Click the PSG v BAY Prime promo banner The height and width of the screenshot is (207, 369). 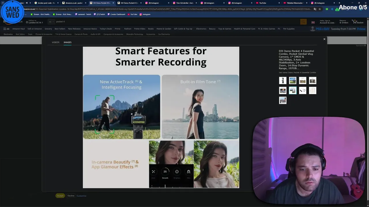pyautogui.click(x=338, y=29)
